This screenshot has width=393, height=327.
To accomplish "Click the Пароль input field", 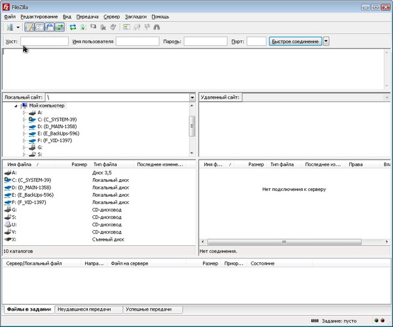I will (x=206, y=41).
